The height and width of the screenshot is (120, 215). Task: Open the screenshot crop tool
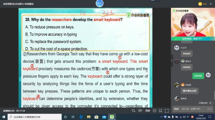133,111
